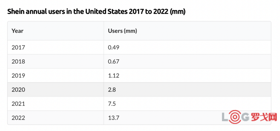Viewport: 280px width, 131px height.
Task: Click the 2.8 users value
Action: coord(112,90)
